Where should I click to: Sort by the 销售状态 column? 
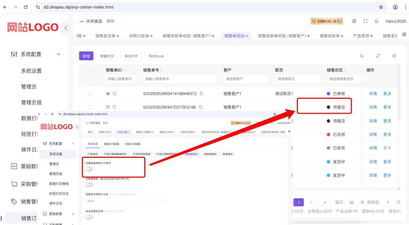pos(345,70)
